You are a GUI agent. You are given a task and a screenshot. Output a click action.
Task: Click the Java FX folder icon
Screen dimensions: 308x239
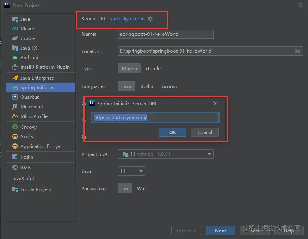pos(15,48)
